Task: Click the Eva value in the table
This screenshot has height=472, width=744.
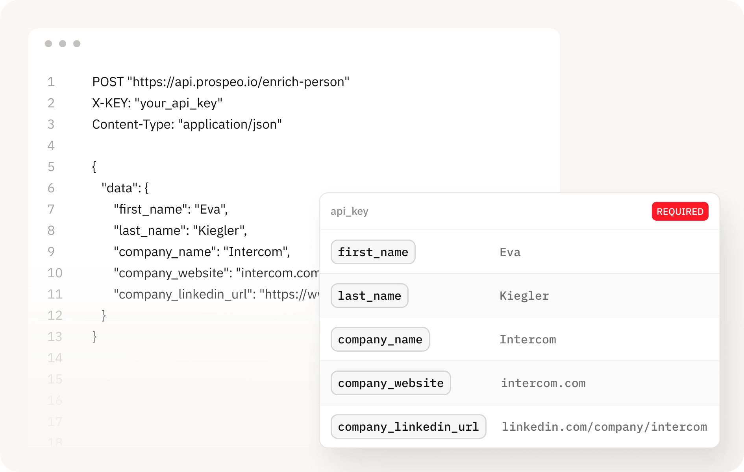Action: [510, 252]
